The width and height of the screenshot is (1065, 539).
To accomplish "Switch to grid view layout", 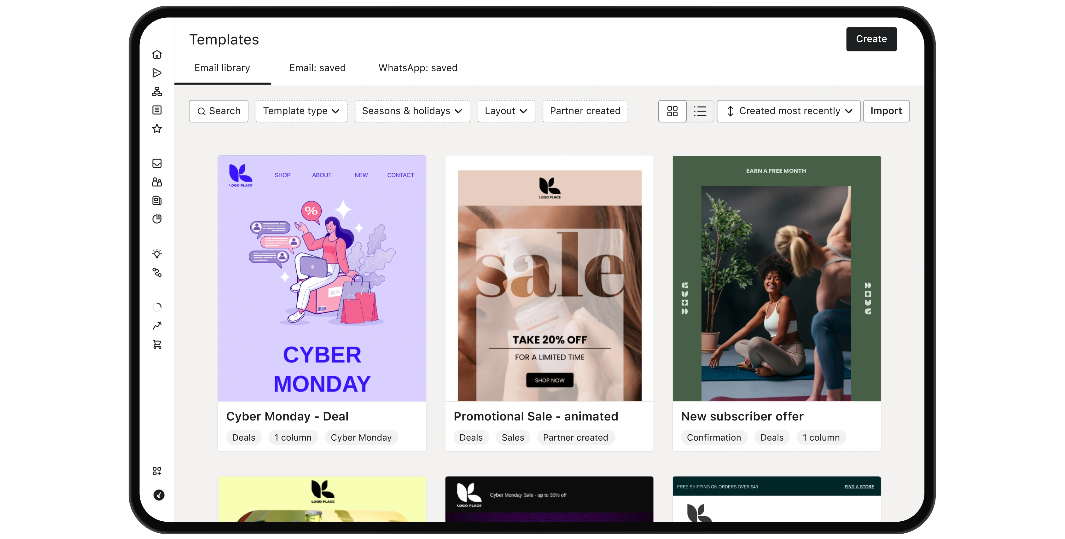I will click(672, 111).
